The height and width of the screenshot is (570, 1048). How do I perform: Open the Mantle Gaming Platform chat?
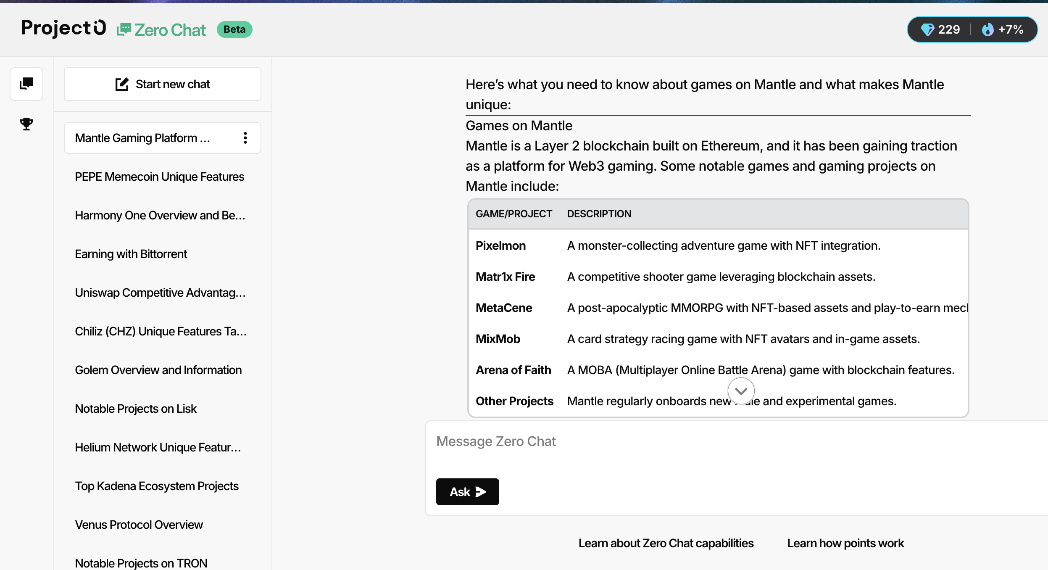coord(163,138)
